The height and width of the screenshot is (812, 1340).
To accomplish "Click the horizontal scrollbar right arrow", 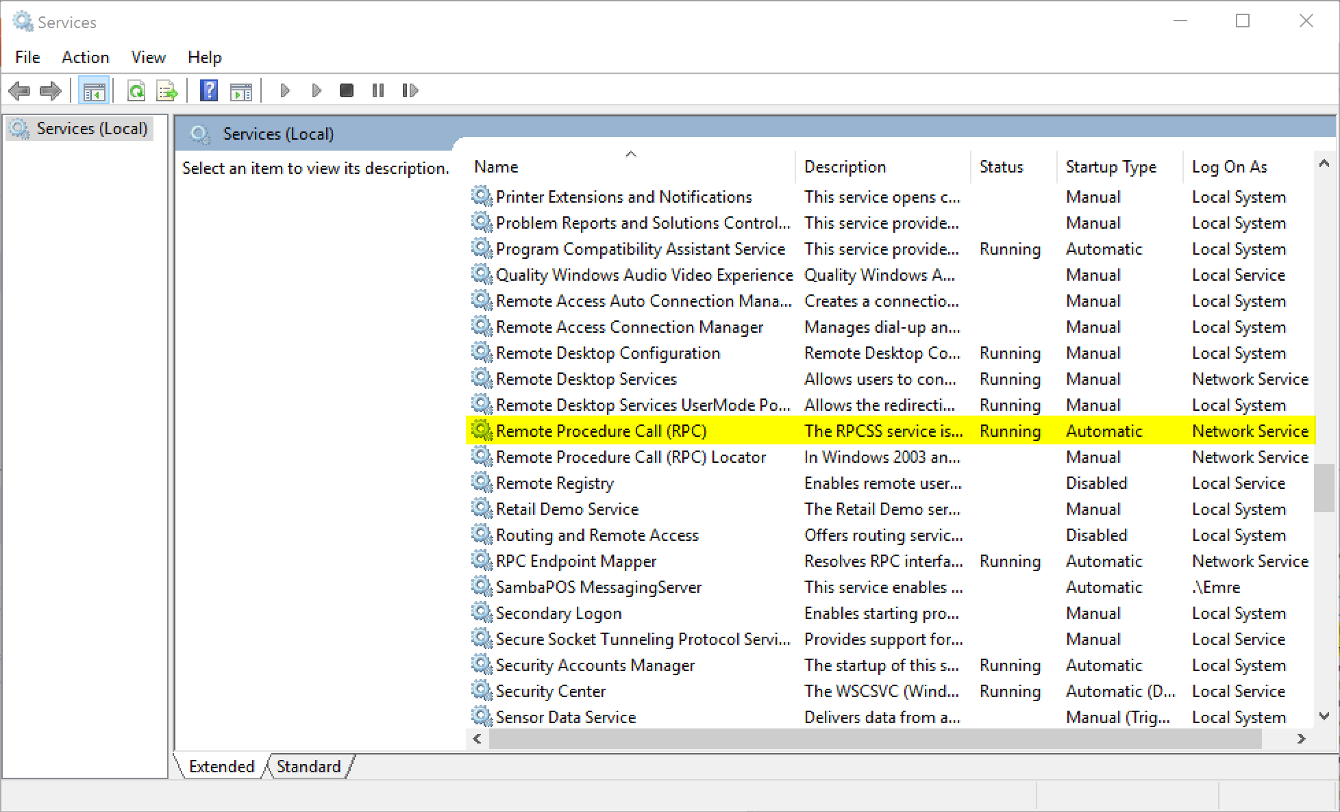I will click(x=1301, y=739).
